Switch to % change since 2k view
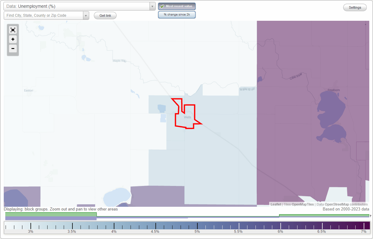Screen dimensions: 373x239 click(177, 15)
